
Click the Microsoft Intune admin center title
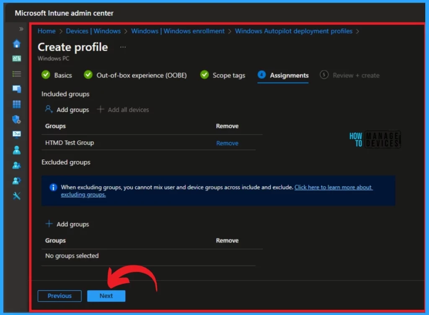point(64,13)
